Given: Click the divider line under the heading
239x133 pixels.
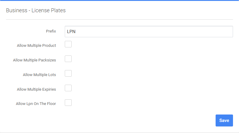Looking at the screenshot, I should pyautogui.click(x=119, y=19).
